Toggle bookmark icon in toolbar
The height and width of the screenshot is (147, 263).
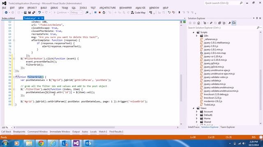[179, 13]
